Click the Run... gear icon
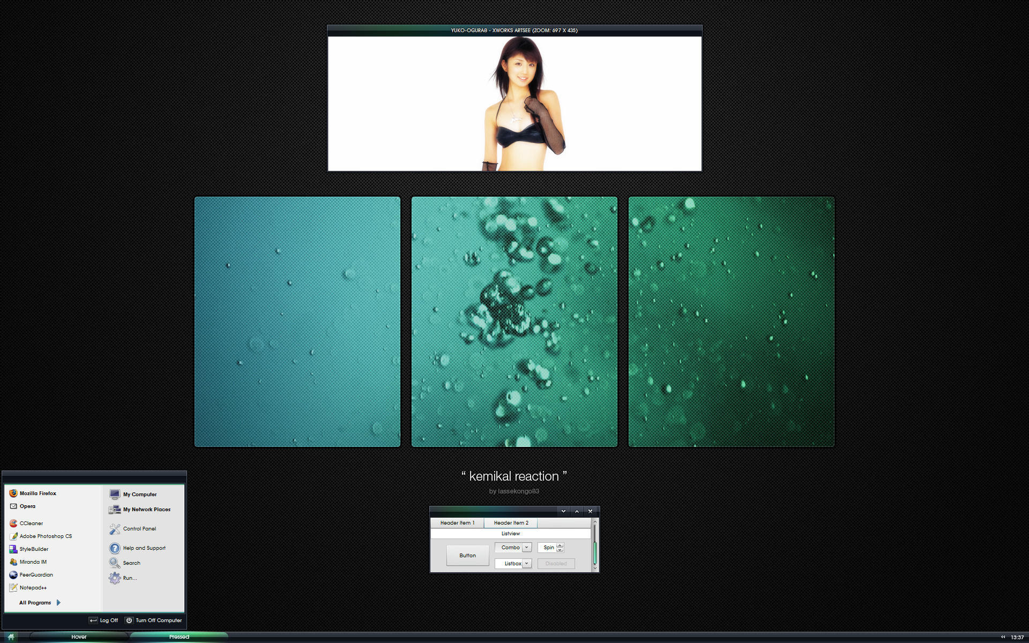The height and width of the screenshot is (643, 1029). click(115, 578)
